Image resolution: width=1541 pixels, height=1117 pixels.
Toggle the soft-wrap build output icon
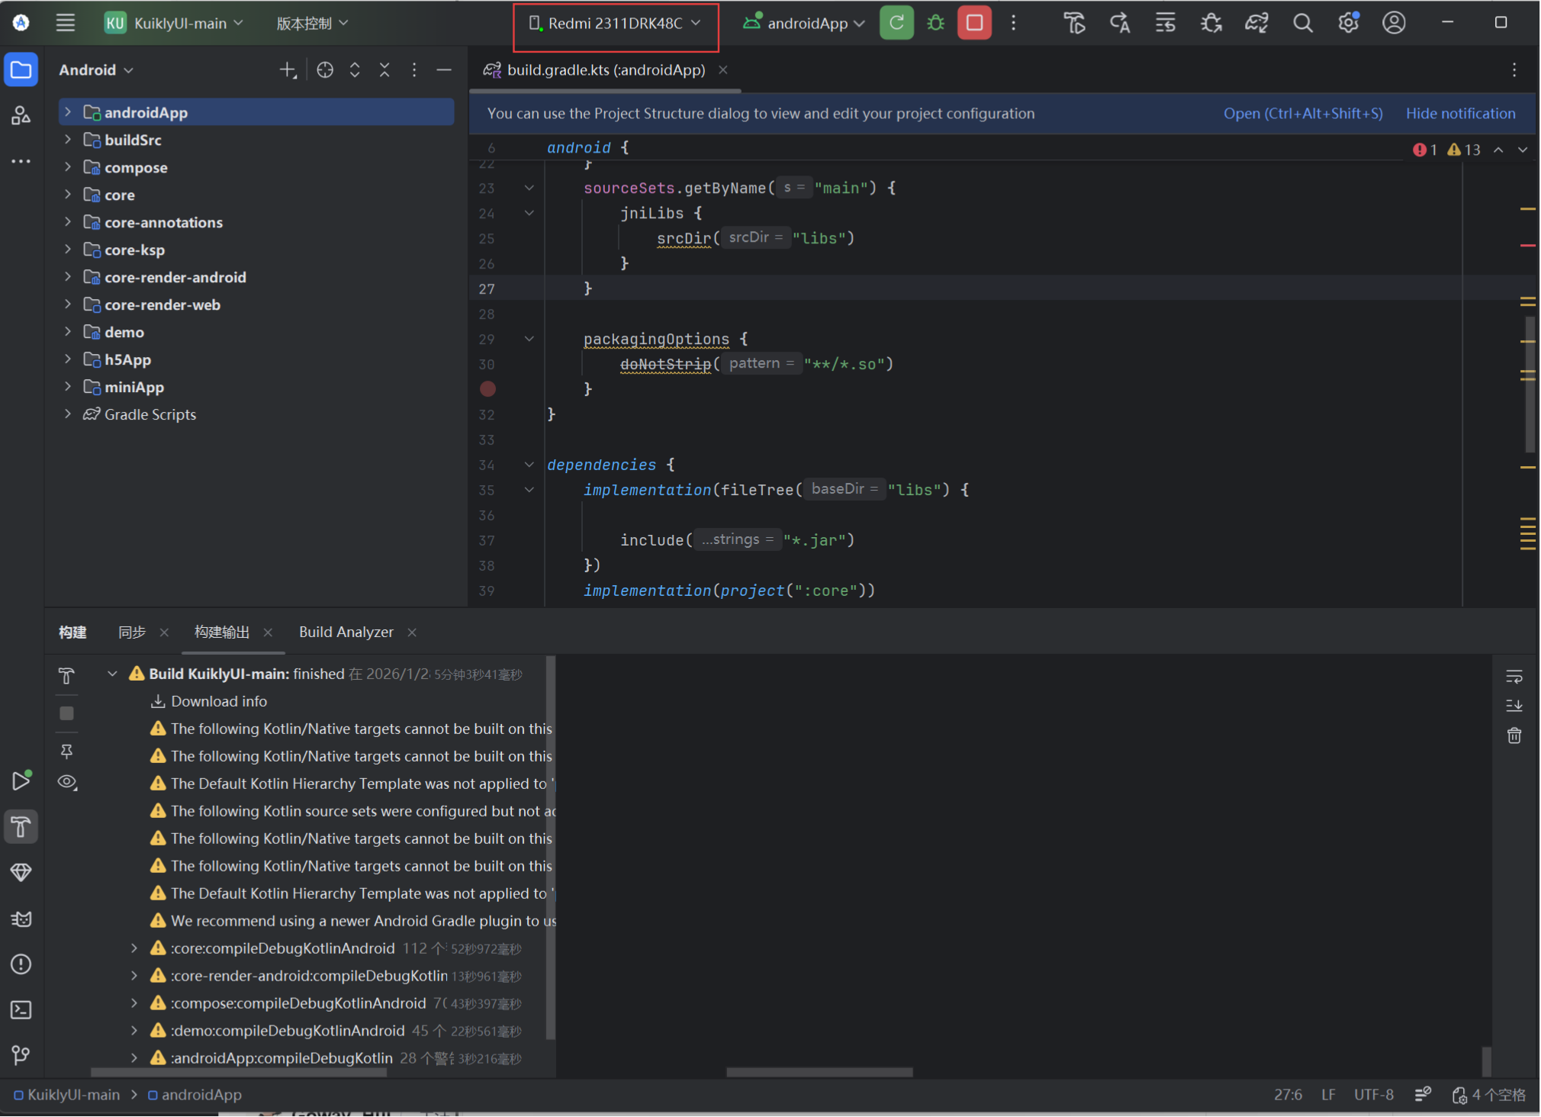[1514, 677]
